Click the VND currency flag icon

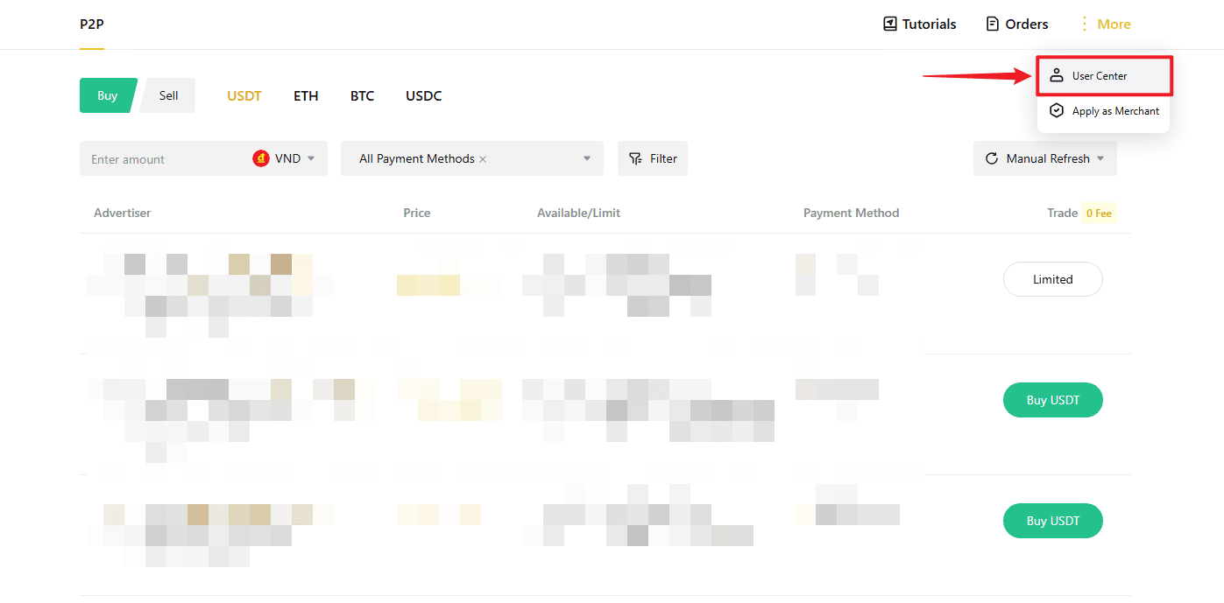point(260,159)
